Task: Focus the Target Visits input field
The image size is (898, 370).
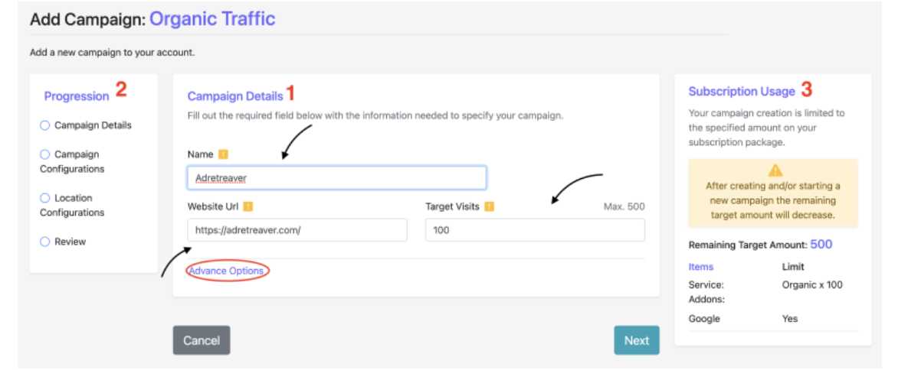Action: coord(535,230)
